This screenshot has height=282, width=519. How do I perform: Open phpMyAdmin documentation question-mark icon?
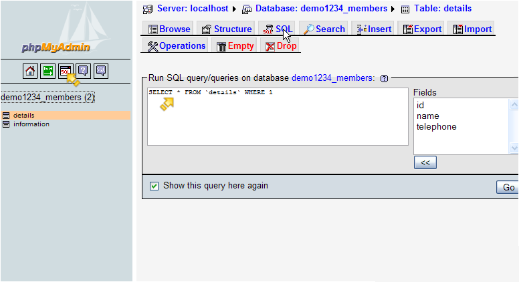pos(83,71)
